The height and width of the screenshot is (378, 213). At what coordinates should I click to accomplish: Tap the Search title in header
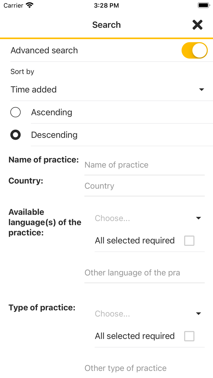tap(106, 25)
